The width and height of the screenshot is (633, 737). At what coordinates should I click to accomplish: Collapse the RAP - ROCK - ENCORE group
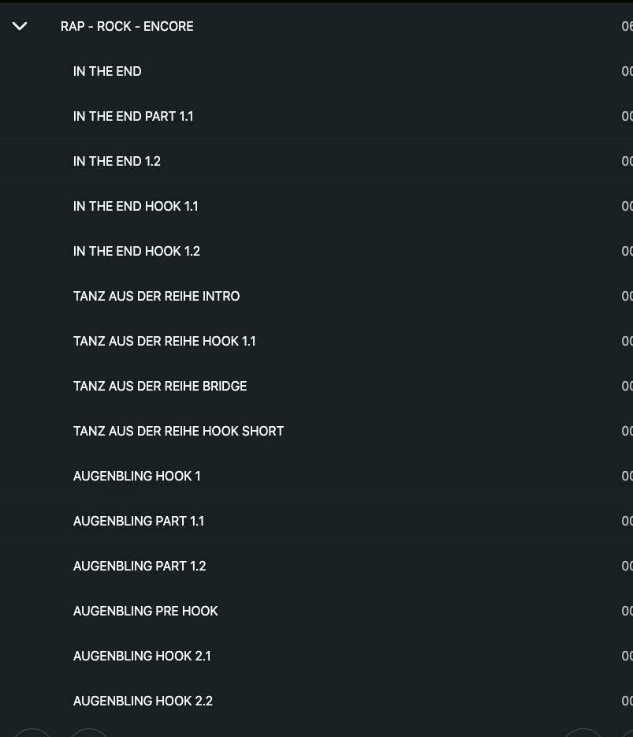click(x=20, y=26)
